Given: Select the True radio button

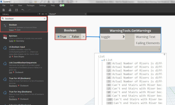Looking at the screenshot, I should 59,37.
